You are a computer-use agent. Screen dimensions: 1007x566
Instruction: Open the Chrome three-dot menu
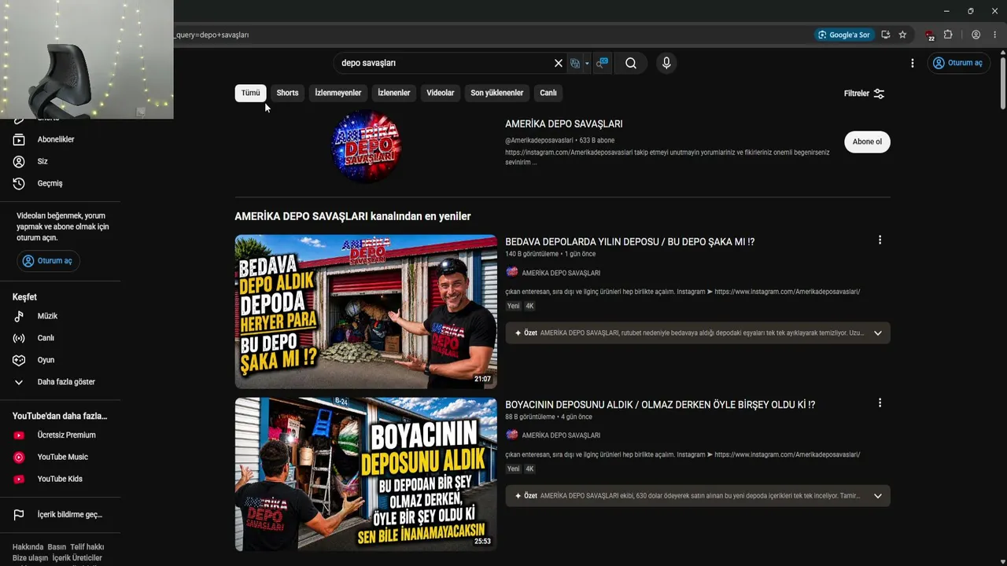point(995,35)
